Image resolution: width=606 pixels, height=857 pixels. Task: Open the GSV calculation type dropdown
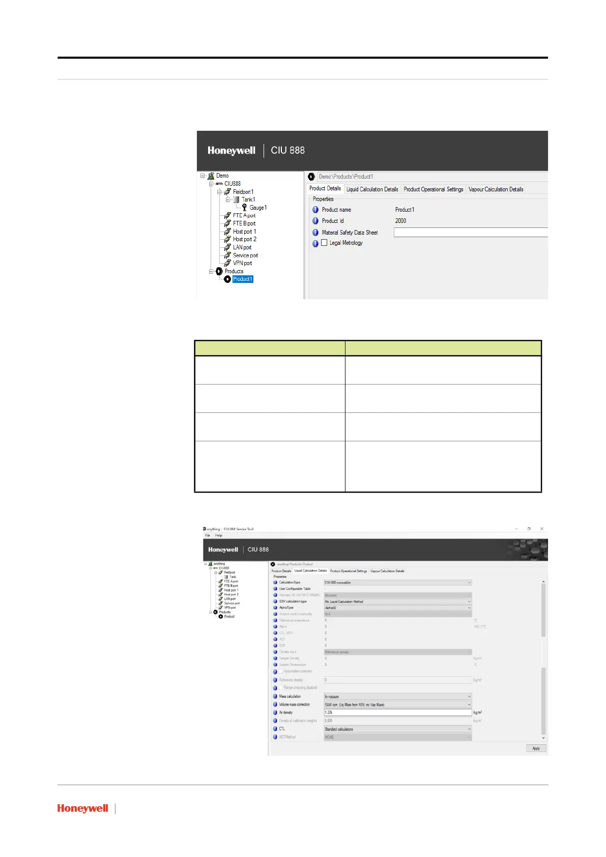click(398, 602)
